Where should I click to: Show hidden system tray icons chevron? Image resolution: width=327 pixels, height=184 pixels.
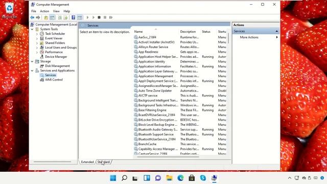click(290, 178)
